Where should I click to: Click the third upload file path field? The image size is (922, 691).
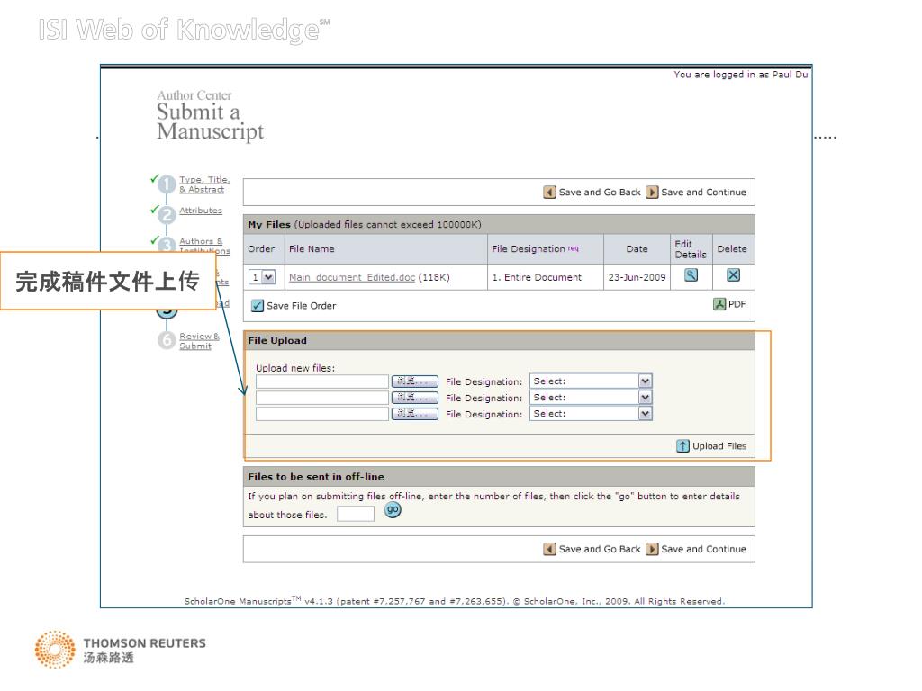pos(322,414)
